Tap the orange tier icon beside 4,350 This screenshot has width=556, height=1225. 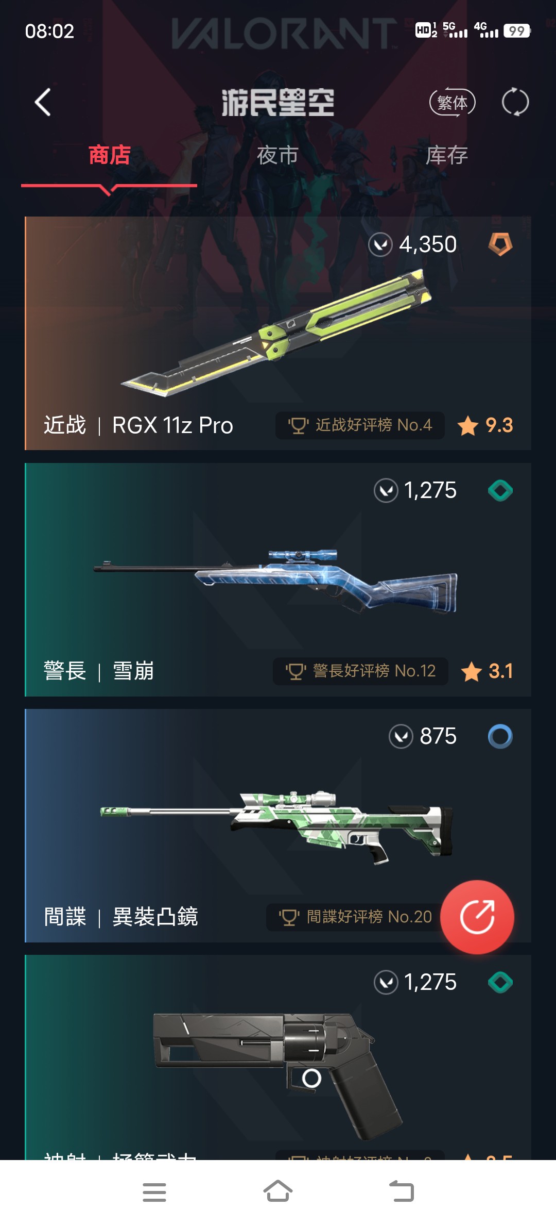[x=500, y=244]
